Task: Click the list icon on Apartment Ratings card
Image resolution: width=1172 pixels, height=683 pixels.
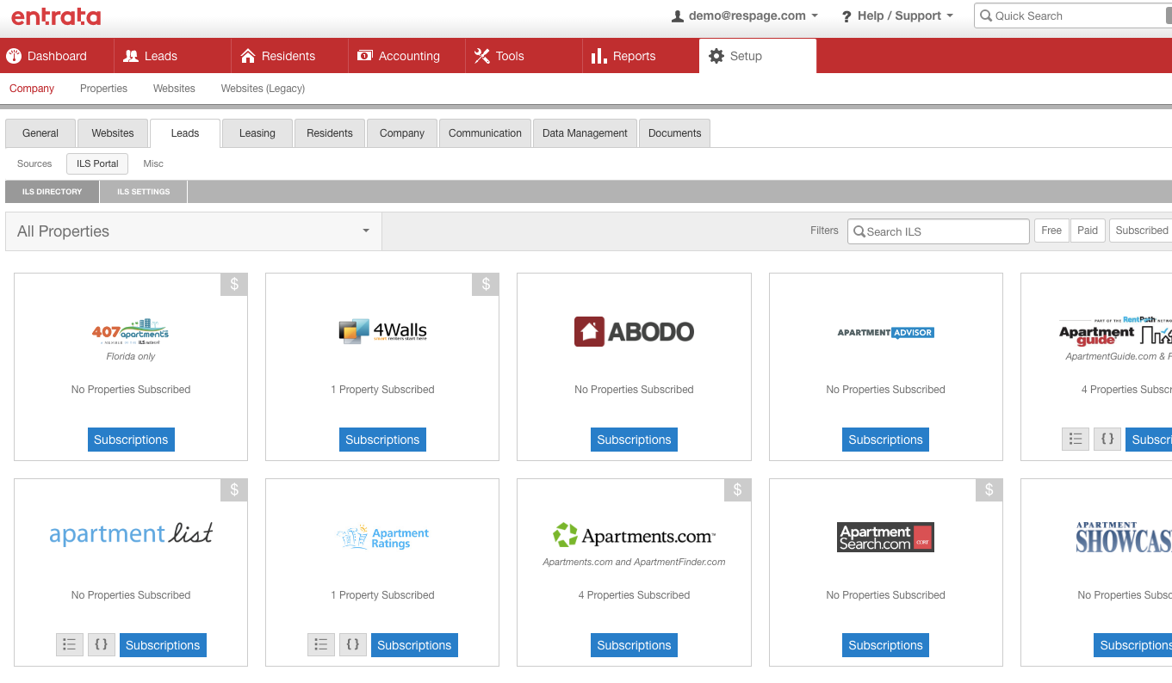Action: (321, 644)
